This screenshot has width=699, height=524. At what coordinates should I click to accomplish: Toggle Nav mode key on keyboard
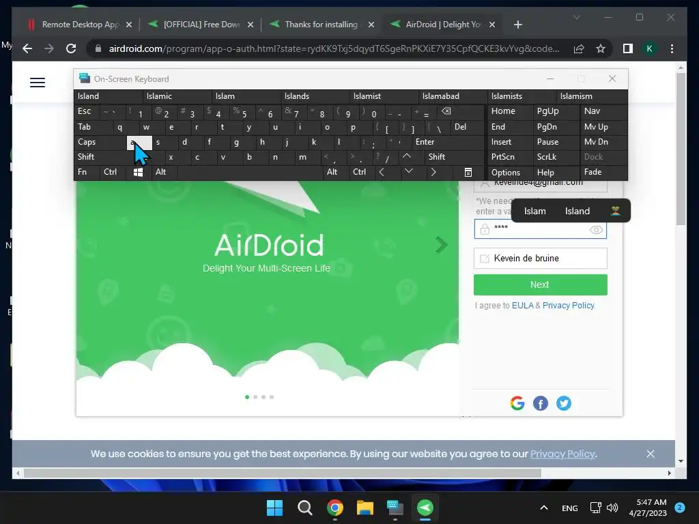(603, 111)
